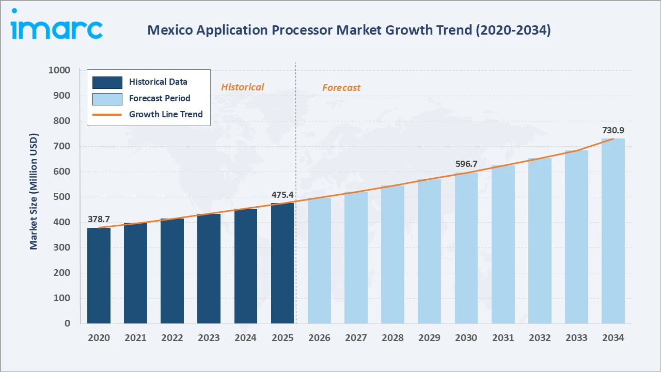661x372 pixels.
Task: Click the 600 y-axis tick label
Action: [x=62, y=172]
